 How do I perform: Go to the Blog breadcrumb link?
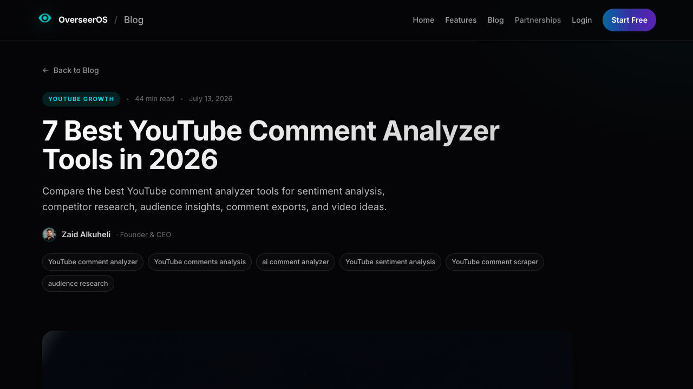(134, 20)
